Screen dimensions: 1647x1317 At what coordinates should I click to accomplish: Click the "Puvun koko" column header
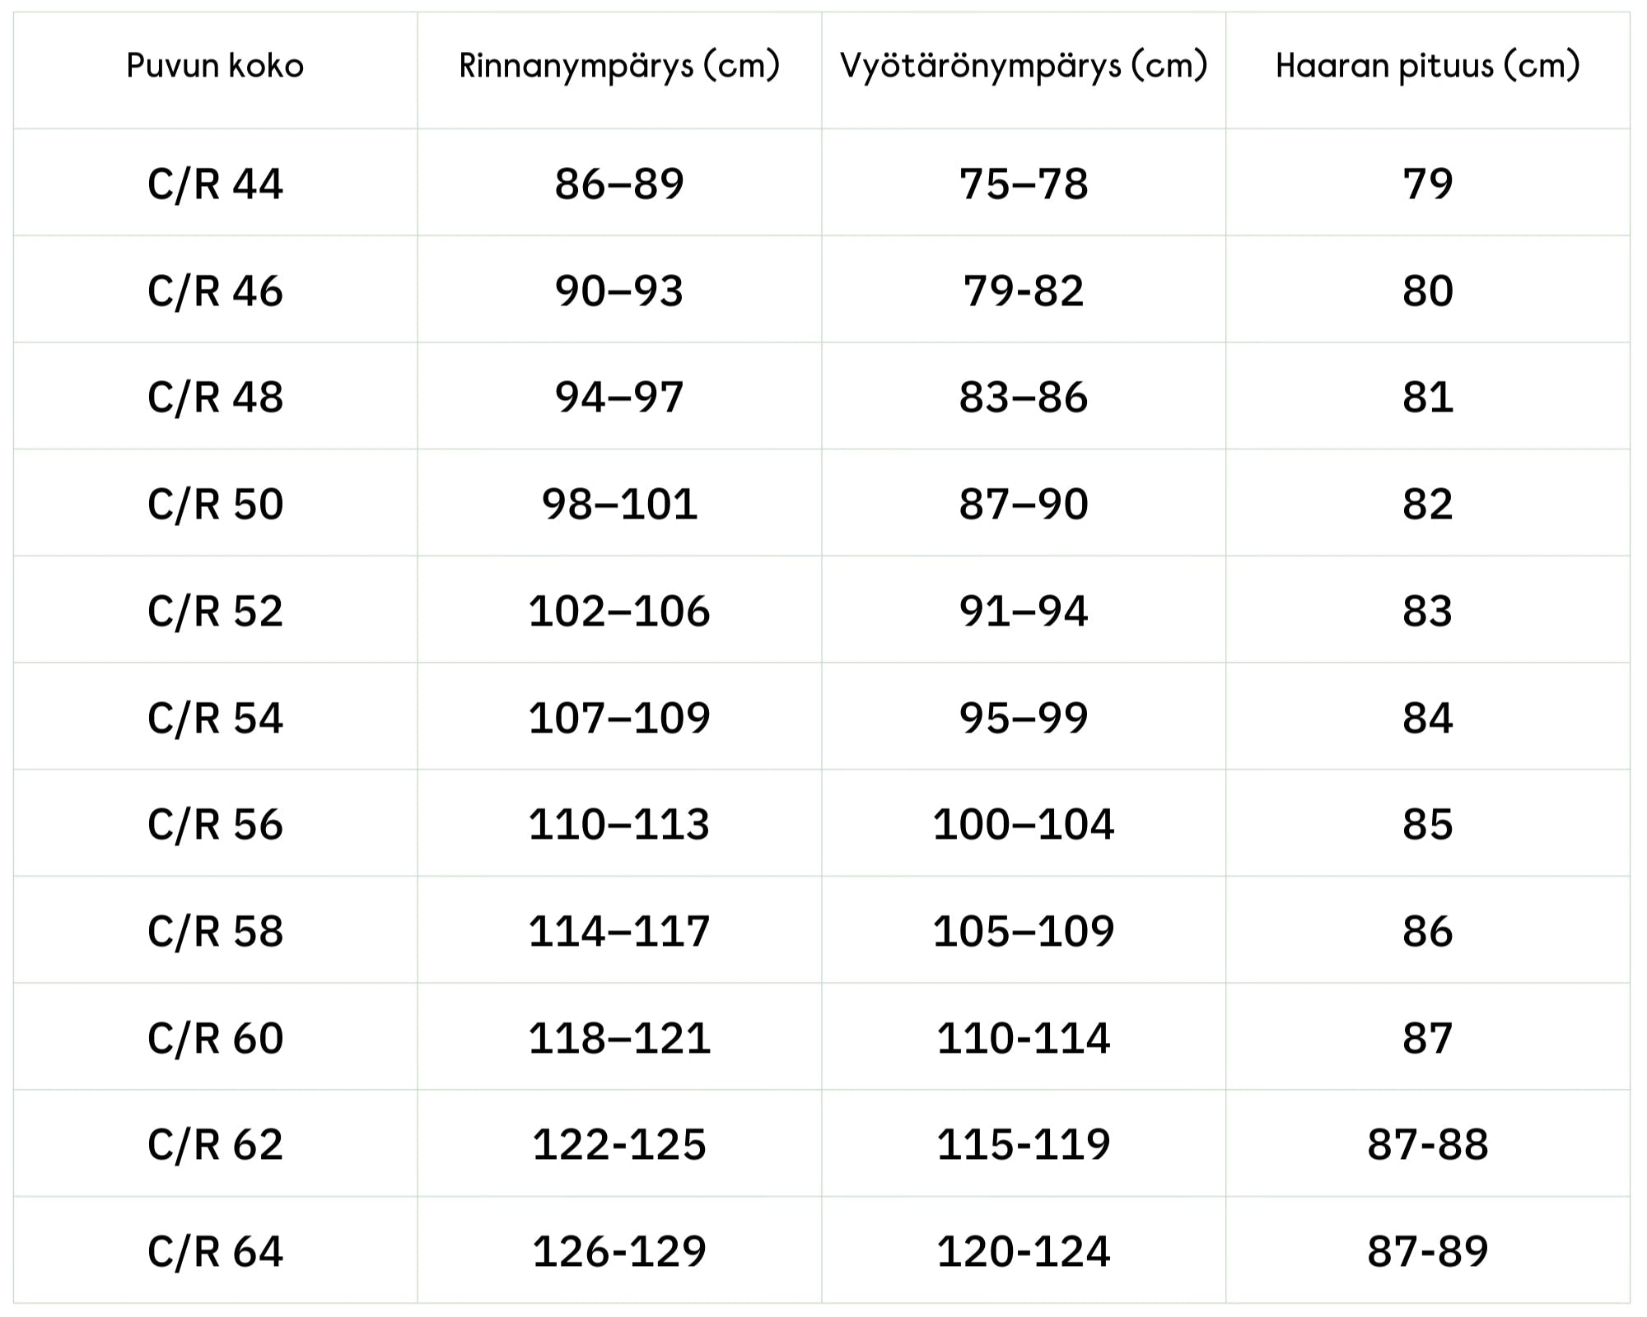(215, 66)
